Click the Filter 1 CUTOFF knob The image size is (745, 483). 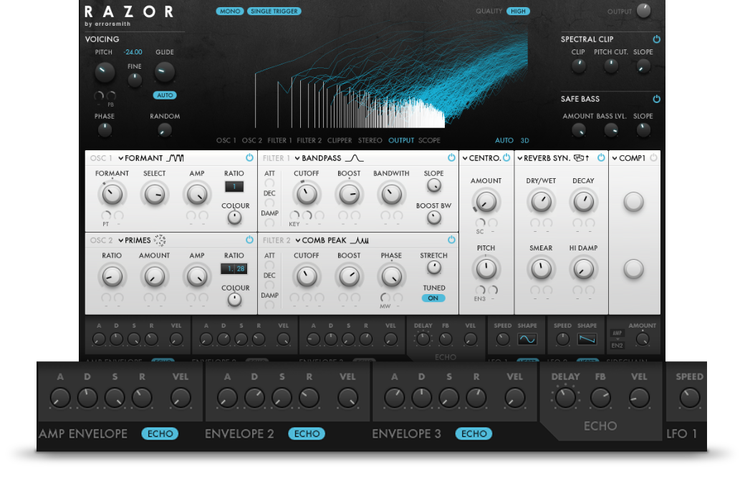pyautogui.click(x=307, y=194)
